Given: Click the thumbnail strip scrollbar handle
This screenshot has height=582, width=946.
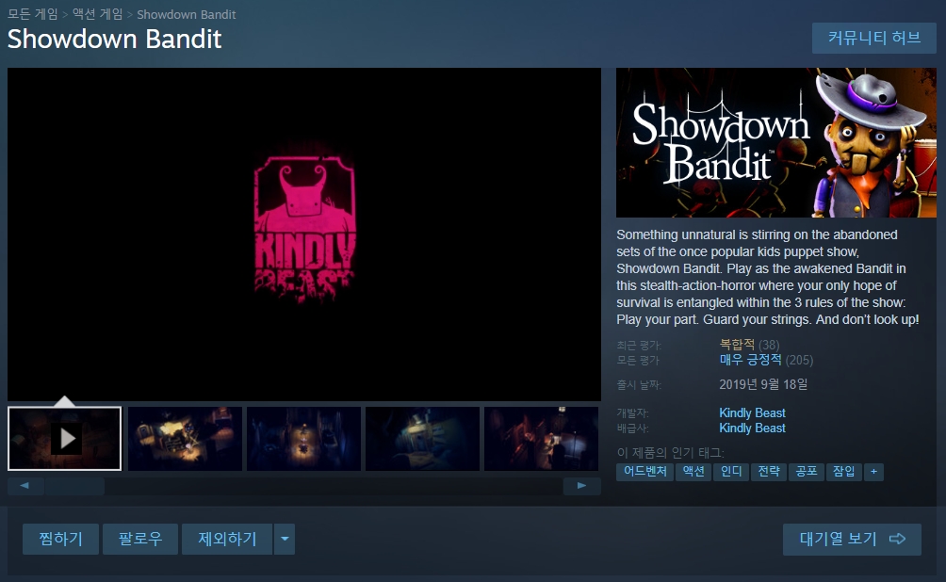Looking at the screenshot, I should (x=74, y=486).
